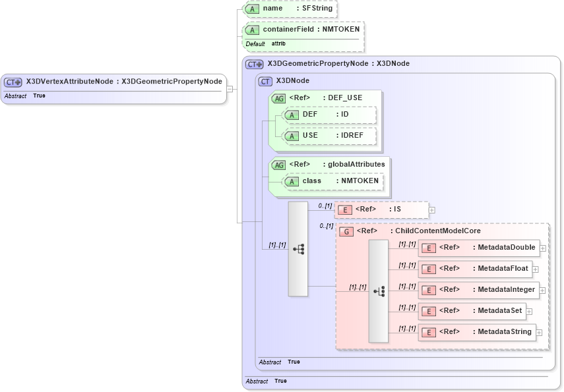Image resolution: width=564 pixels, height=392 pixels.
Task: Click the E icon of IS element
Action: pyautogui.click(x=345, y=210)
